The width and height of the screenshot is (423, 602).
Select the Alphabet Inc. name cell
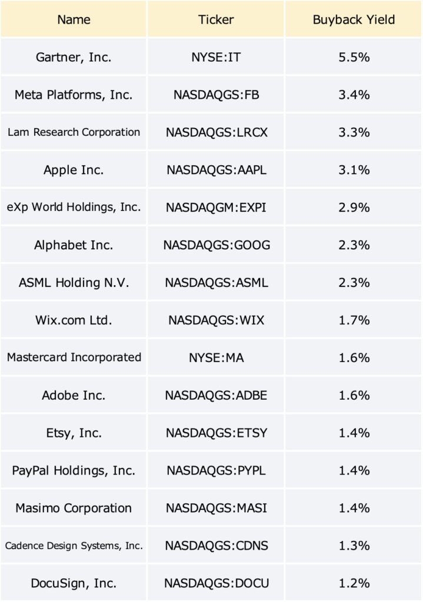pos(74,245)
